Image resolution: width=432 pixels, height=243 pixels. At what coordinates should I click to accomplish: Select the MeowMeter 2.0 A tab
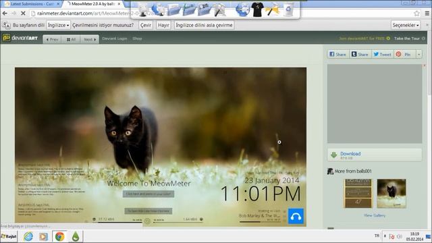coord(92,4)
